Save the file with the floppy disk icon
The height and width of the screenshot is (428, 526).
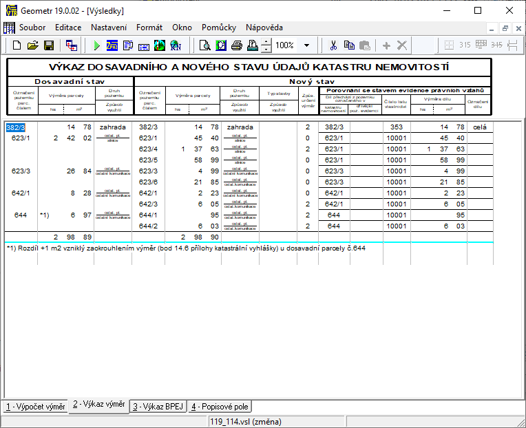[x=49, y=45]
